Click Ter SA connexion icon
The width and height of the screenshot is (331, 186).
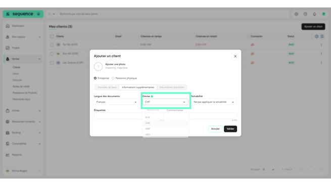pyautogui.click(x=252, y=45)
